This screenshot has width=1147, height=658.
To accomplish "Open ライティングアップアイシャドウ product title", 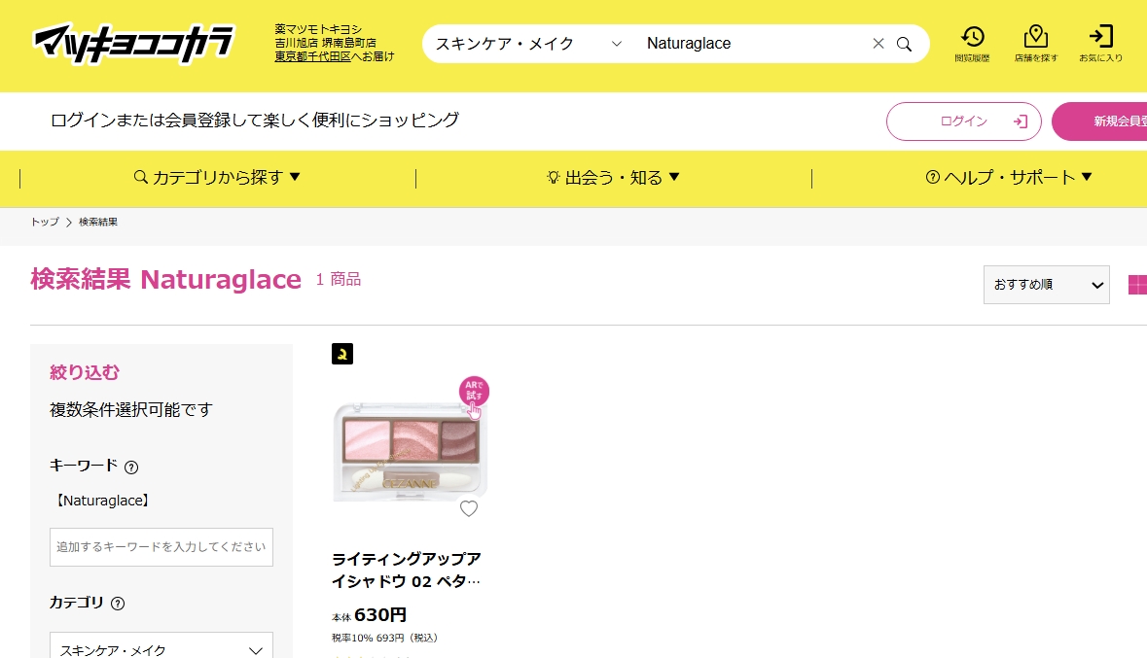I will (x=406, y=571).
